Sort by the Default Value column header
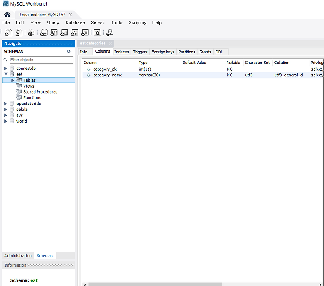 point(203,63)
